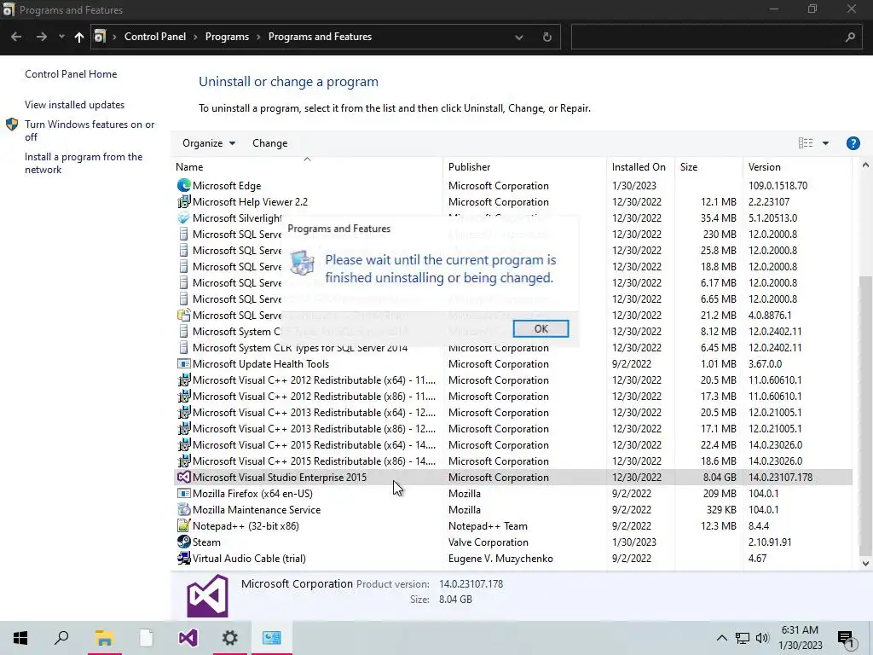
Task: Click the view layout icon in the toolbar
Action: point(805,143)
